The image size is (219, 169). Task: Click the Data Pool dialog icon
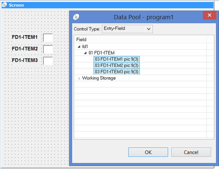(x=76, y=17)
